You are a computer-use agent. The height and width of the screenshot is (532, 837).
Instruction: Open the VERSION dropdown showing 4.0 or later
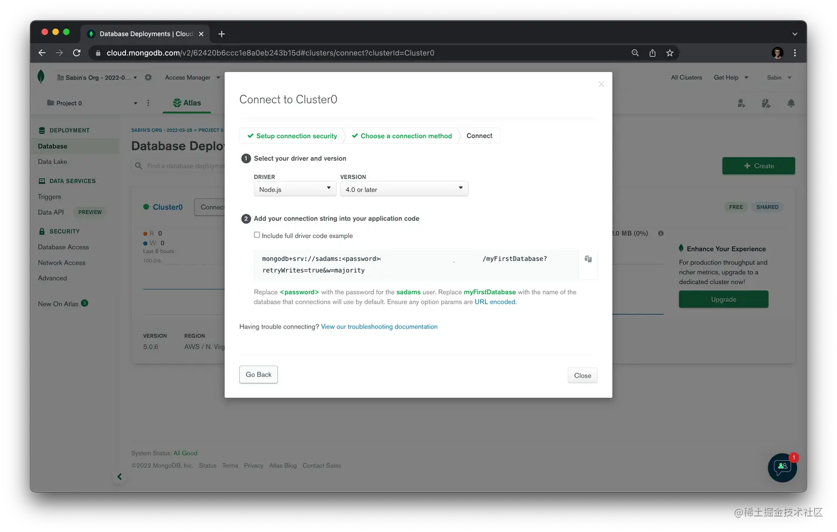(404, 189)
